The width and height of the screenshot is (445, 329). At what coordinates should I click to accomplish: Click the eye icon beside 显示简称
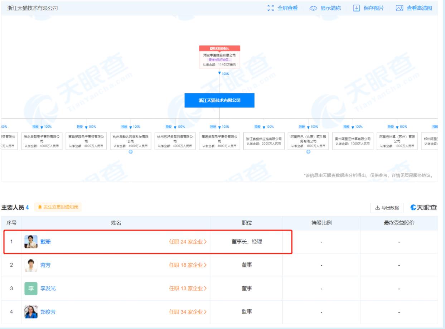[x=314, y=8]
